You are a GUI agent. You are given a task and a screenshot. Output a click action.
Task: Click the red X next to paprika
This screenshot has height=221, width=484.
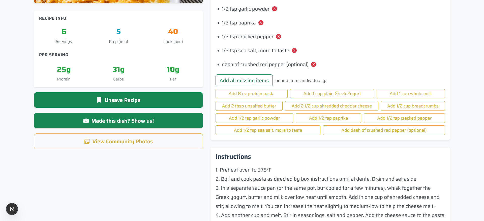coord(261,23)
